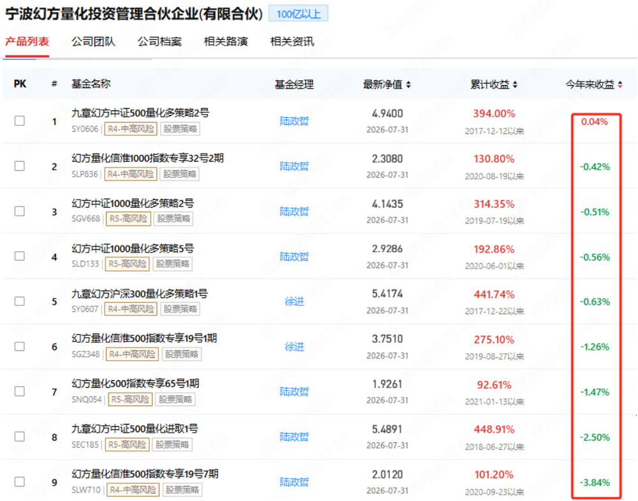Open fund 幻方中证1000量化多策略2号
The height and width of the screenshot is (501, 638).
pyautogui.click(x=133, y=203)
